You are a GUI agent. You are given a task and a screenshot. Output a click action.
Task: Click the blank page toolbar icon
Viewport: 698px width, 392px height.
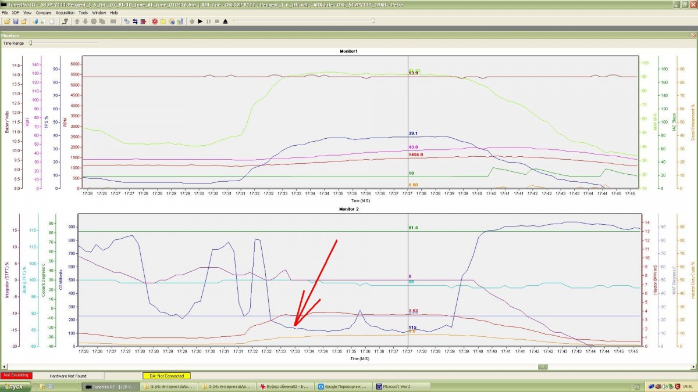point(51,21)
